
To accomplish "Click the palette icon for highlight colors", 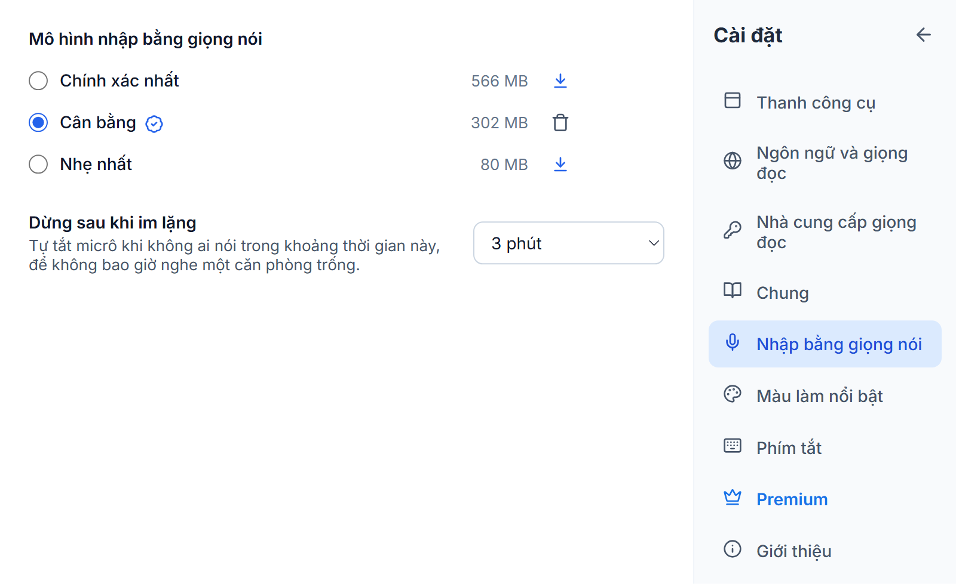I will 732,394.
